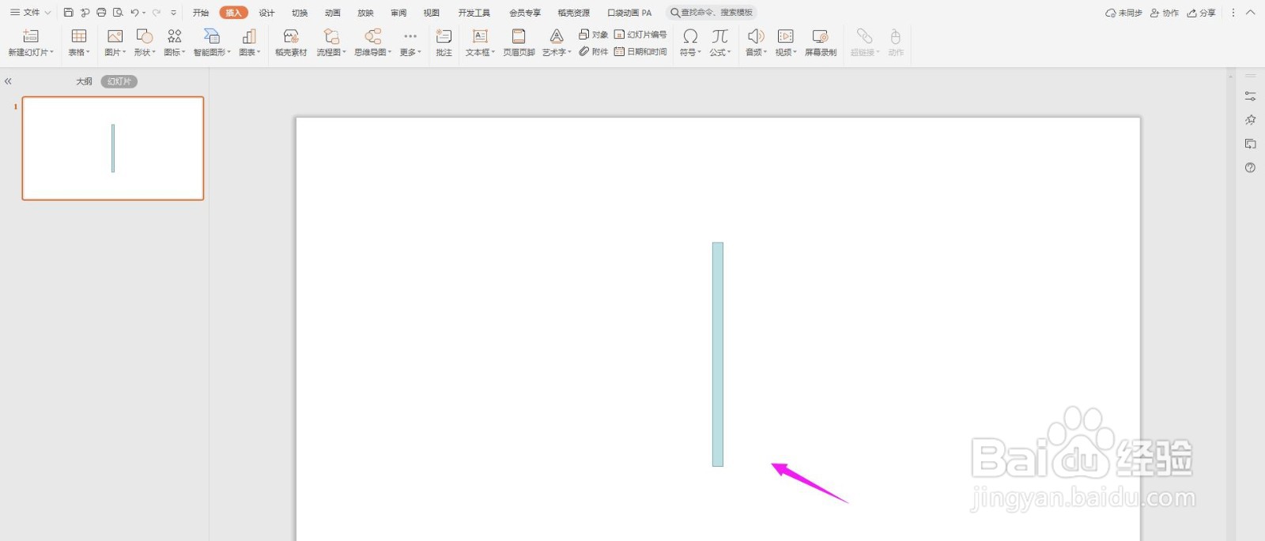
Task: Click the Table (表格) icon
Action: click(x=79, y=36)
